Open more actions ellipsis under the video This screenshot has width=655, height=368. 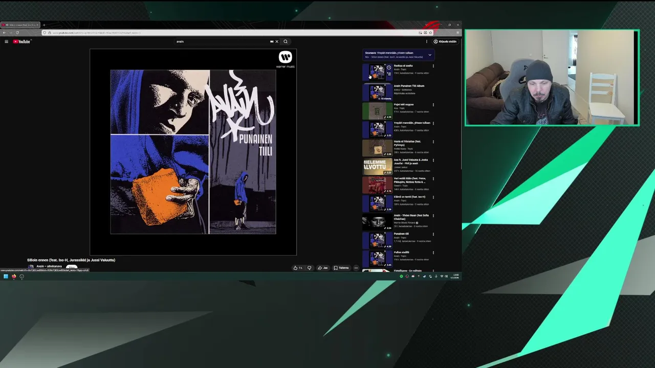click(x=356, y=268)
